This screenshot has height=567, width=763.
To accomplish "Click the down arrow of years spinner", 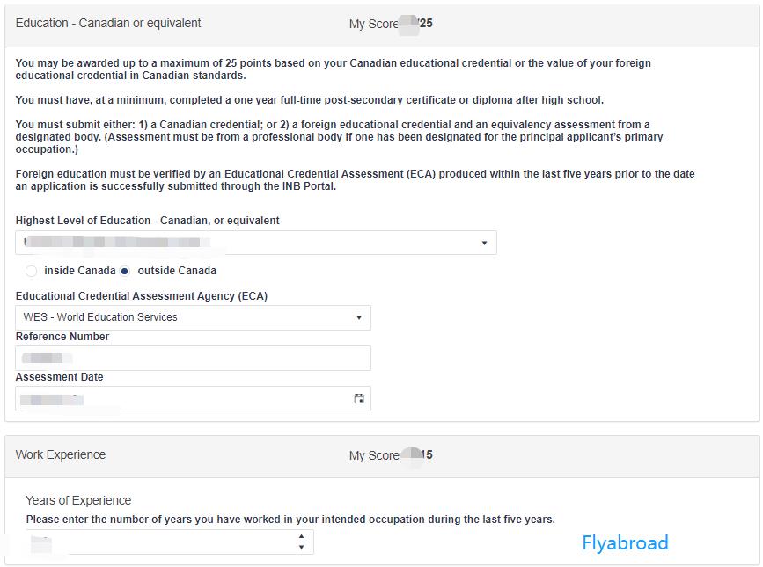I will coord(301,548).
